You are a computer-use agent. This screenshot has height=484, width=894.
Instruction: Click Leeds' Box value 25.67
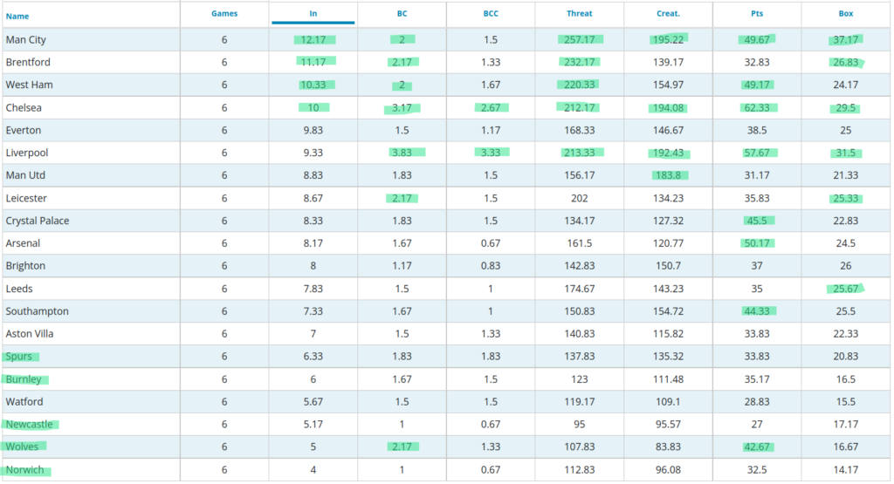tap(845, 289)
